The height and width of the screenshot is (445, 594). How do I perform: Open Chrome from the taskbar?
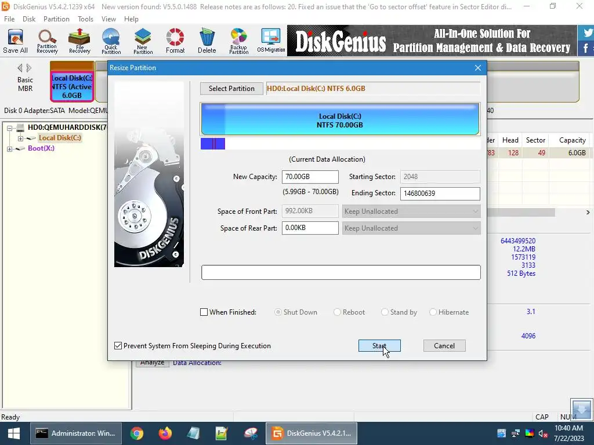pyautogui.click(x=137, y=433)
